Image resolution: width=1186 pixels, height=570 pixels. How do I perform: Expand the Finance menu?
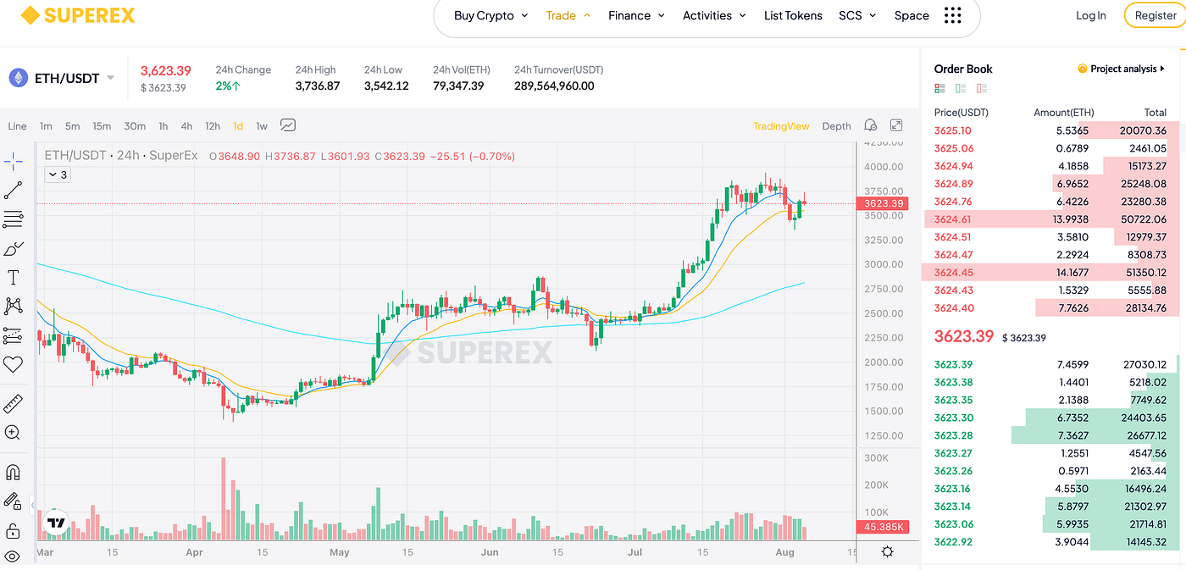[x=636, y=15]
